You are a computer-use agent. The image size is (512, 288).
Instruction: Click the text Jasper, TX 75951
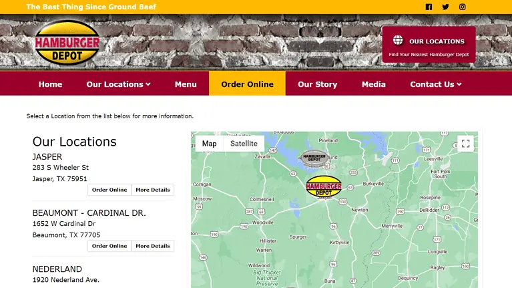(60, 179)
